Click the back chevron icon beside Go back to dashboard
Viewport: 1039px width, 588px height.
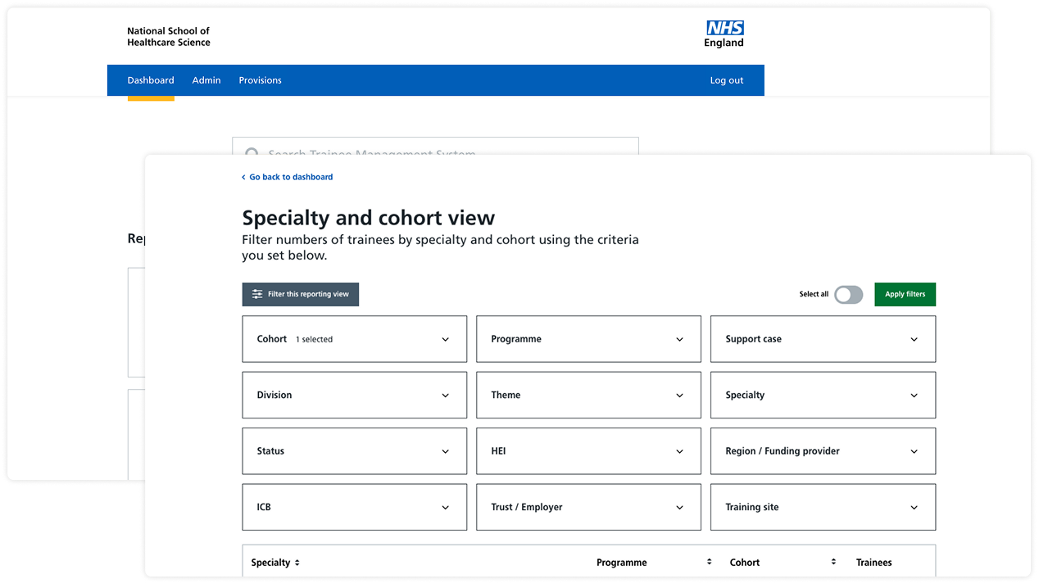[x=243, y=177]
